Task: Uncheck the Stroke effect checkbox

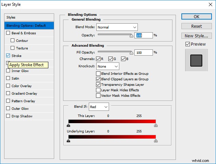Action: pos(8,56)
